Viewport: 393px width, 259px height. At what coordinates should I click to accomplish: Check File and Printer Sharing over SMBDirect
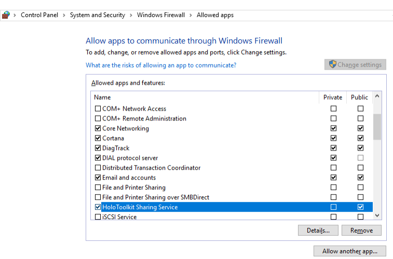tap(98, 197)
